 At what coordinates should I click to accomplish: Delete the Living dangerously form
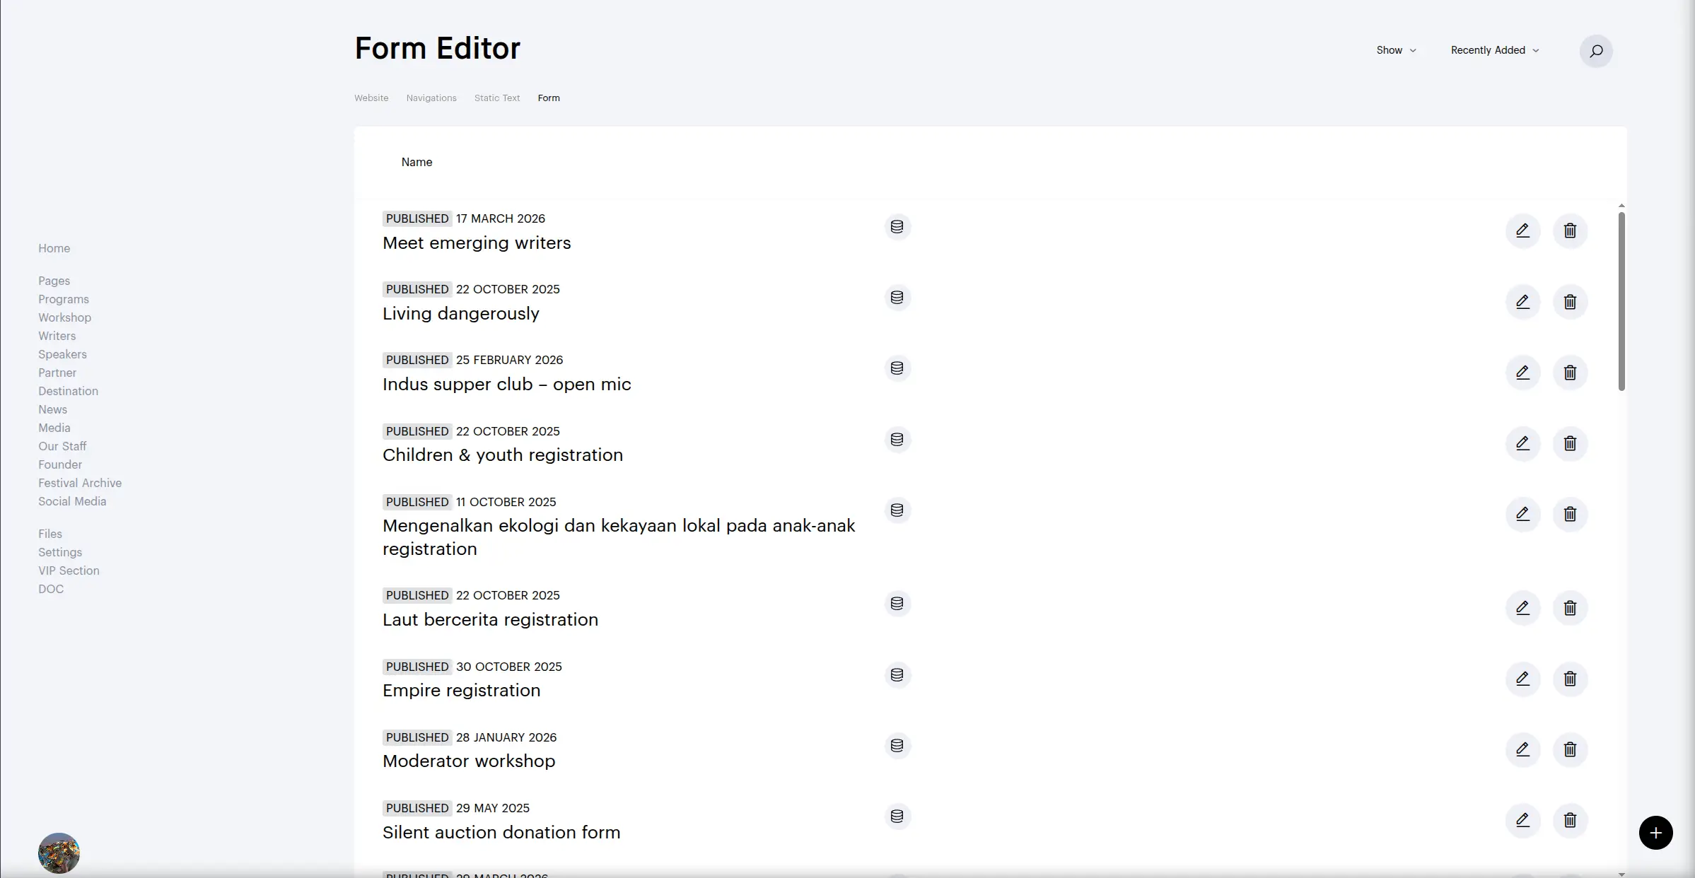tap(1570, 302)
